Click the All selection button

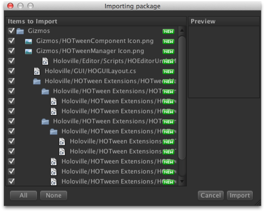[x=23, y=195]
